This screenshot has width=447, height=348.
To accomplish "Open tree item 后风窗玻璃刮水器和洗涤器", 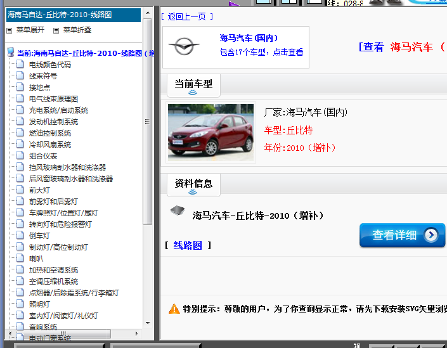I will pyautogui.click(x=71, y=179).
